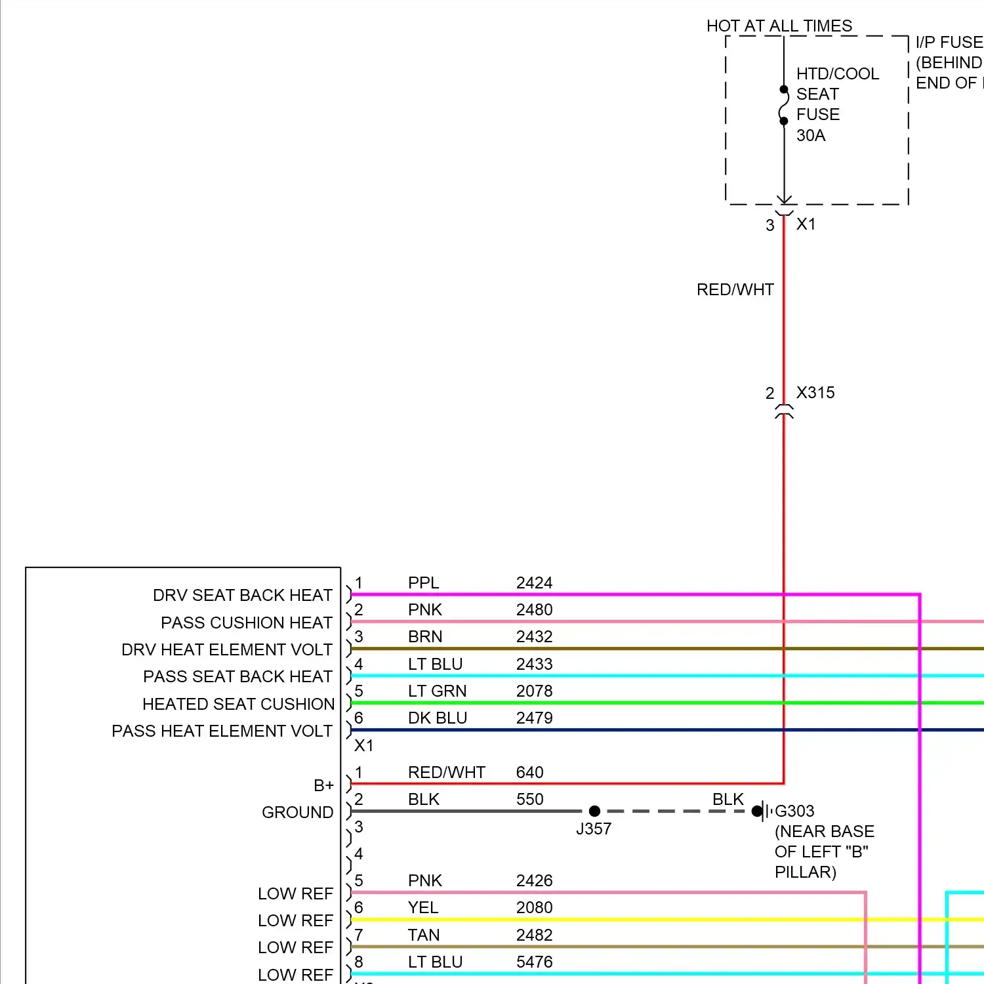Select circuit number 2433
This screenshot has height=984, width=984.
(535, 665)
